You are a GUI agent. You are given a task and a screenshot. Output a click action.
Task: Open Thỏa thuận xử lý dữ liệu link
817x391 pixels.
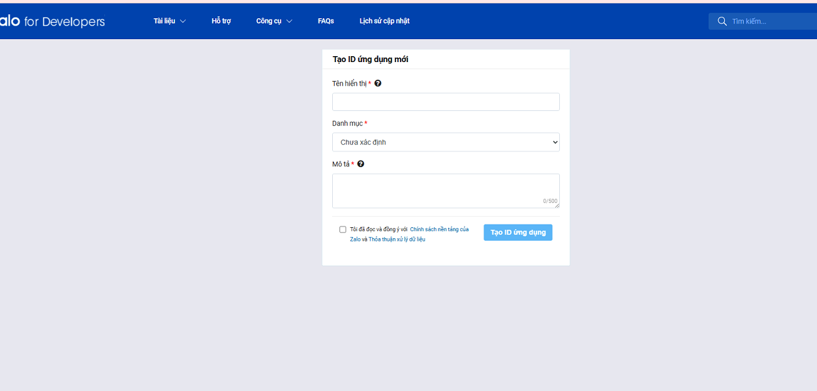(x=397, y=240)
